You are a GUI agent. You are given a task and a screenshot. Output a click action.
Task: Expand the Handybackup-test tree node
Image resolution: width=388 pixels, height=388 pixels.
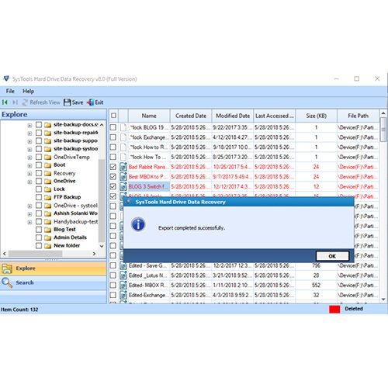pyautogui.click(x=29, y=222)
